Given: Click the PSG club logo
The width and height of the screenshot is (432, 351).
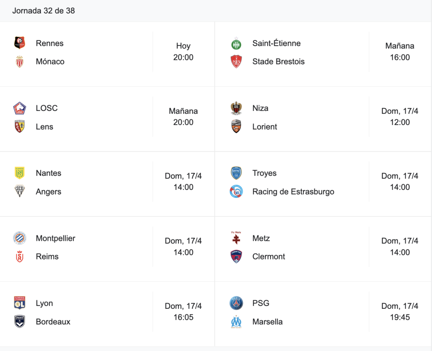Looking at the screenshot, I should click(x=236, y=303).
